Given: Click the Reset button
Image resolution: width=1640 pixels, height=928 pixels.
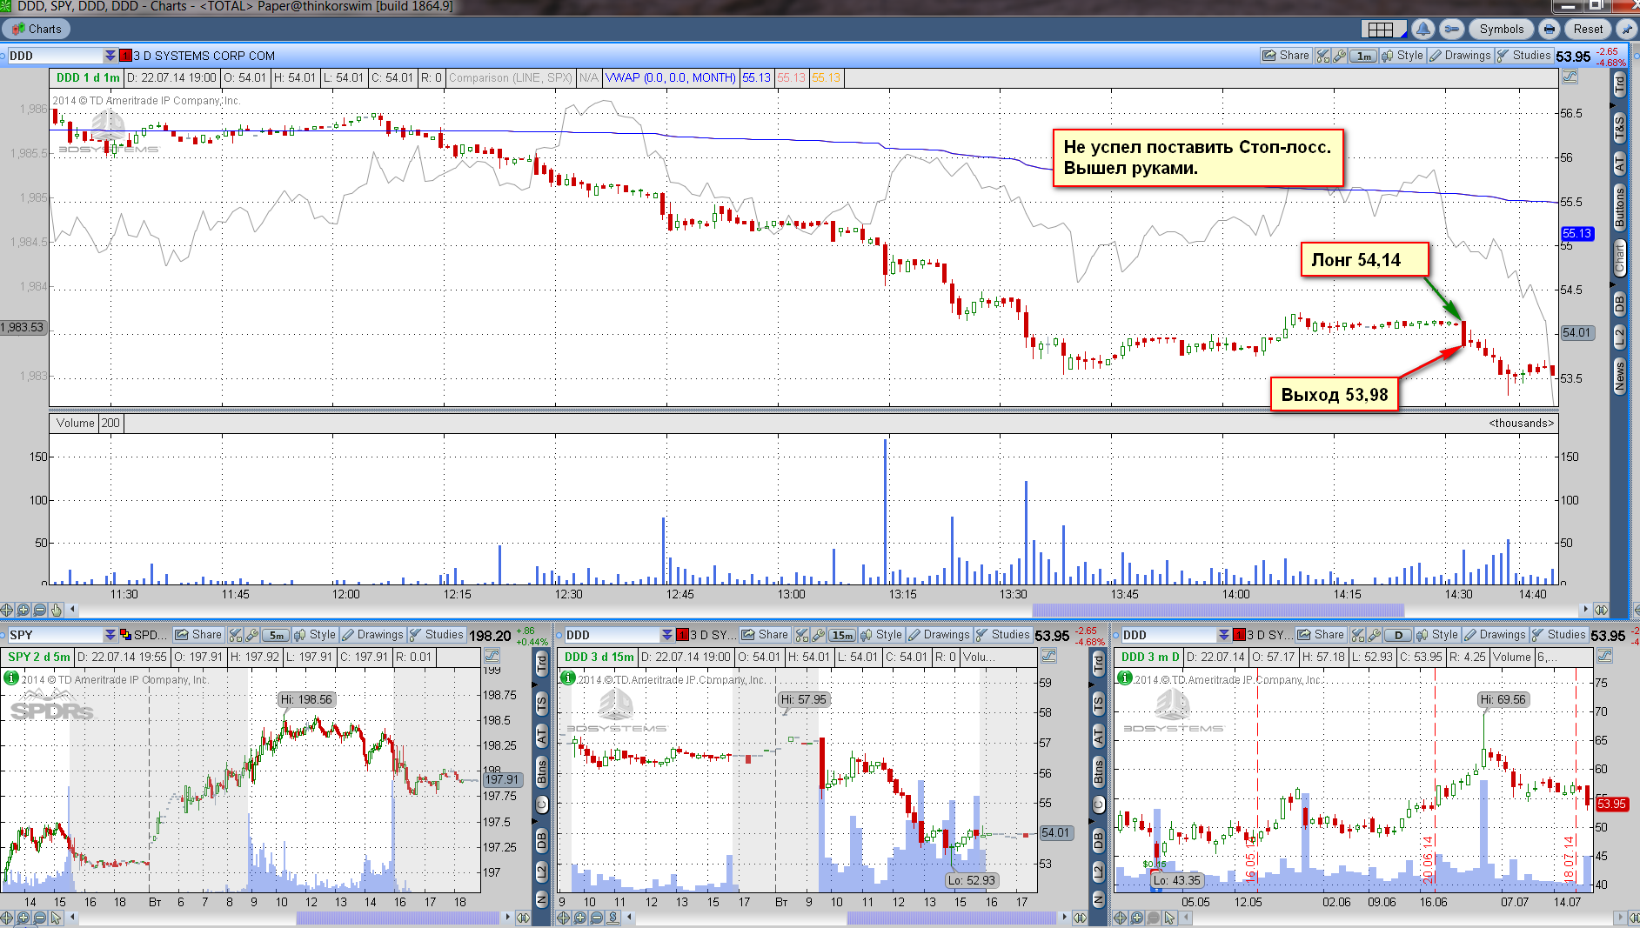Looking at the screenshot, I should 1588,30.
